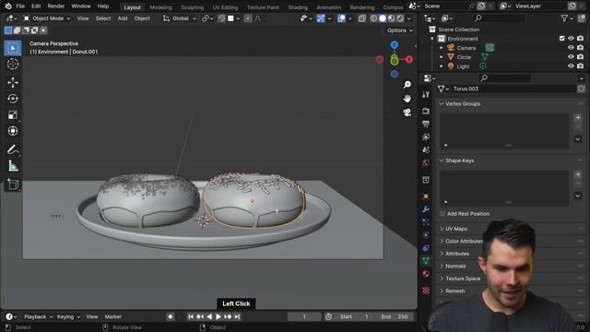Click the Blender logo menu icon
This screenshot has height=332, width=590.
(x=8, y=6)
